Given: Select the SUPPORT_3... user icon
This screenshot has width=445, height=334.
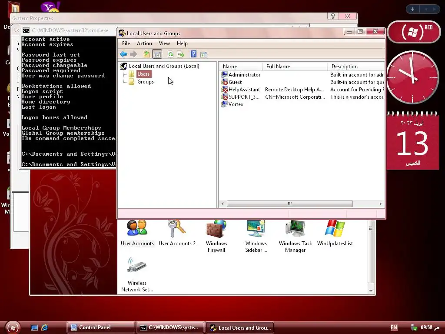Looking at the screenshot, I should (x=224, y=97).
